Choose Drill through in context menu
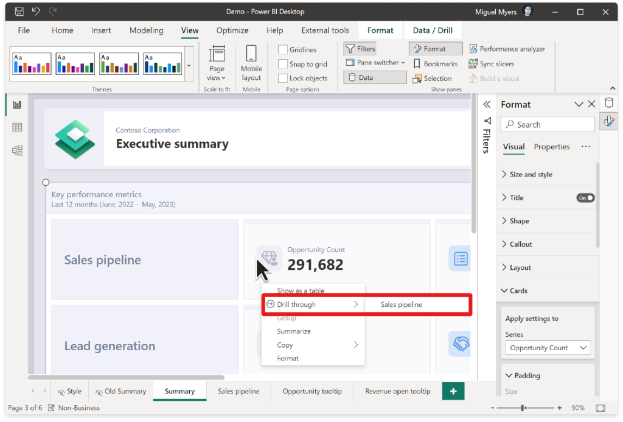Viewport: 623px width, 422px height. 313,304
